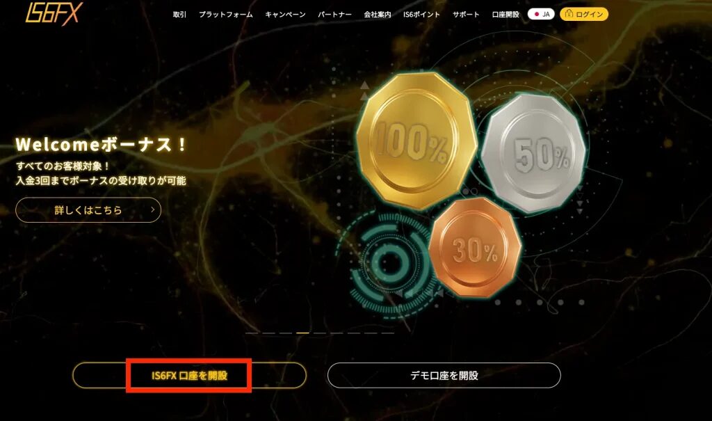Select the IS6ポイント nav item
Viewport: 712px width, 421px height.
(x=421, y=15)
